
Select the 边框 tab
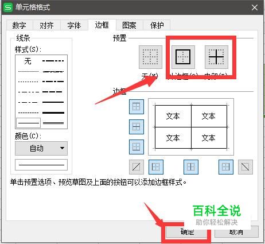102,25
